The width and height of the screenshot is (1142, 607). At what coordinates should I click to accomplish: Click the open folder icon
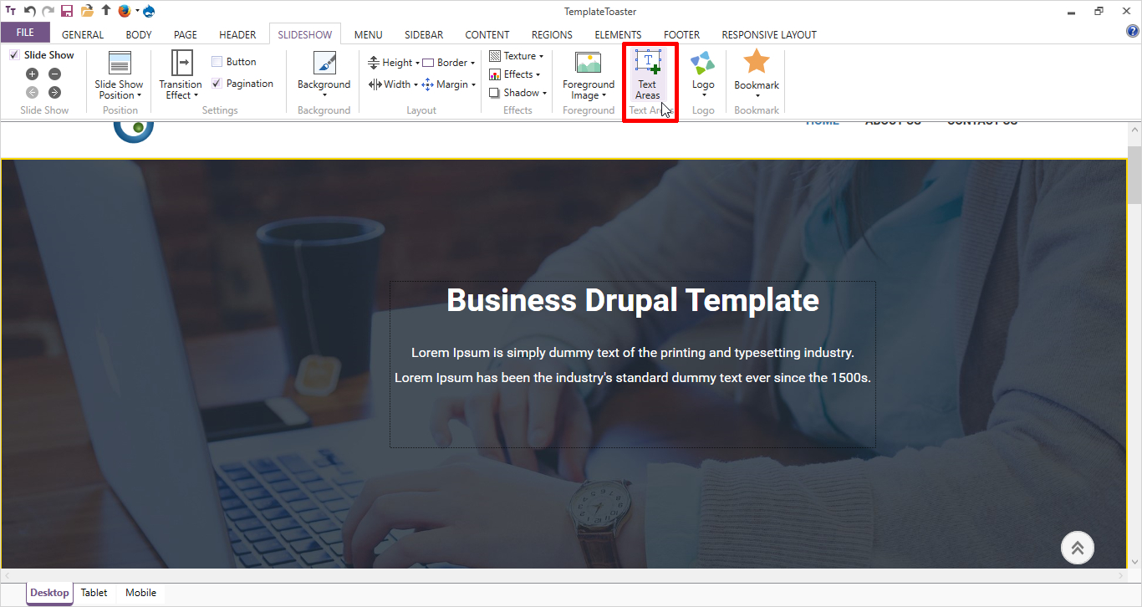87,11
